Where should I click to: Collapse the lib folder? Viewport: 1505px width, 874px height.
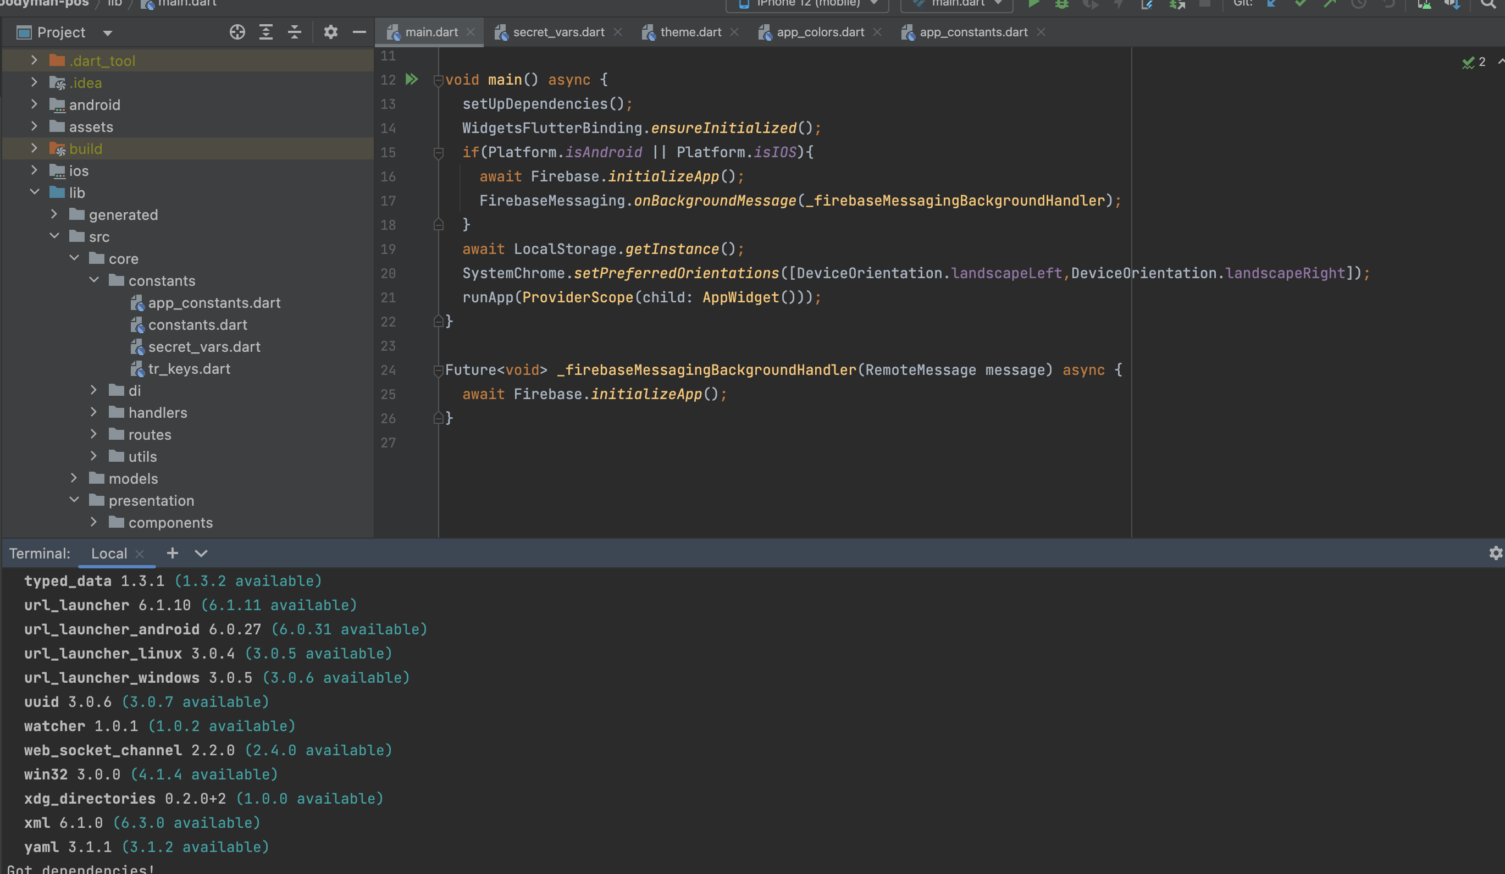coord(34,192)
